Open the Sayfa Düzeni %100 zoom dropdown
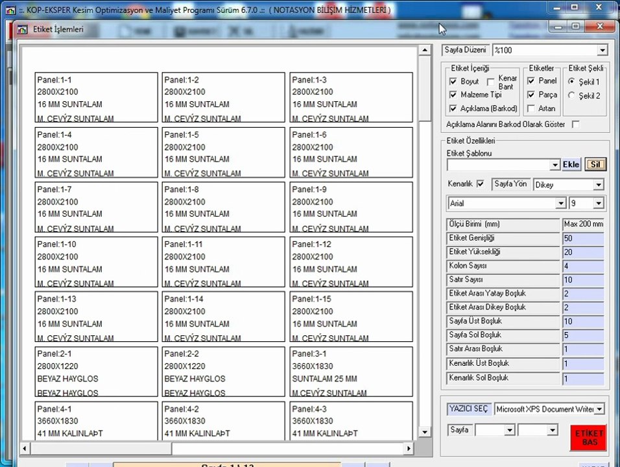Viewport: 620px width, 467px height. 602,50
